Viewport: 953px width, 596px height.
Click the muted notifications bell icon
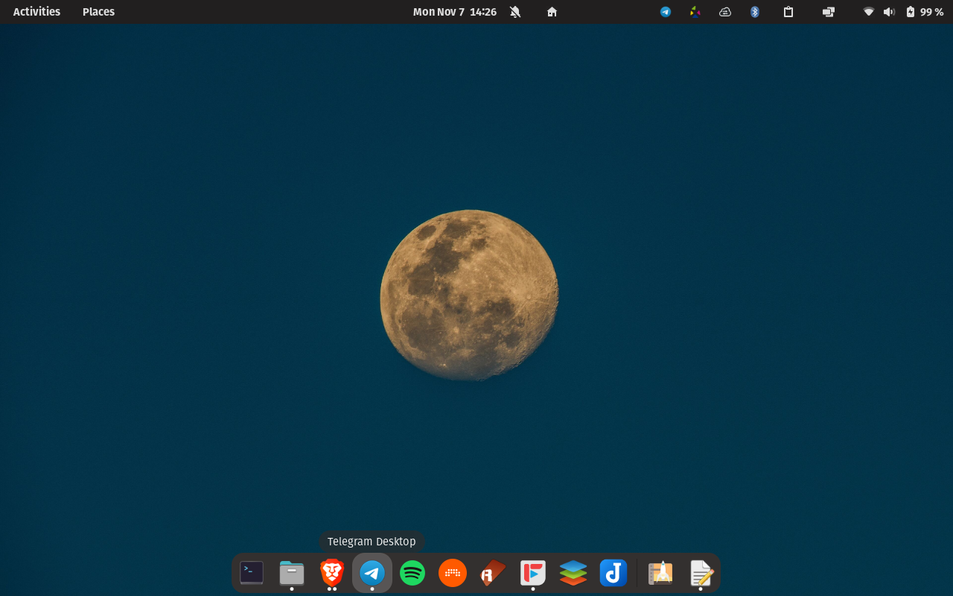tap(515, 12)
